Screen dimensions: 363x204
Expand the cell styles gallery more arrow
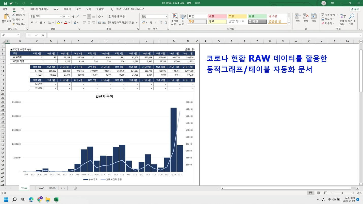pyautogui.click(x=289, y=23)
